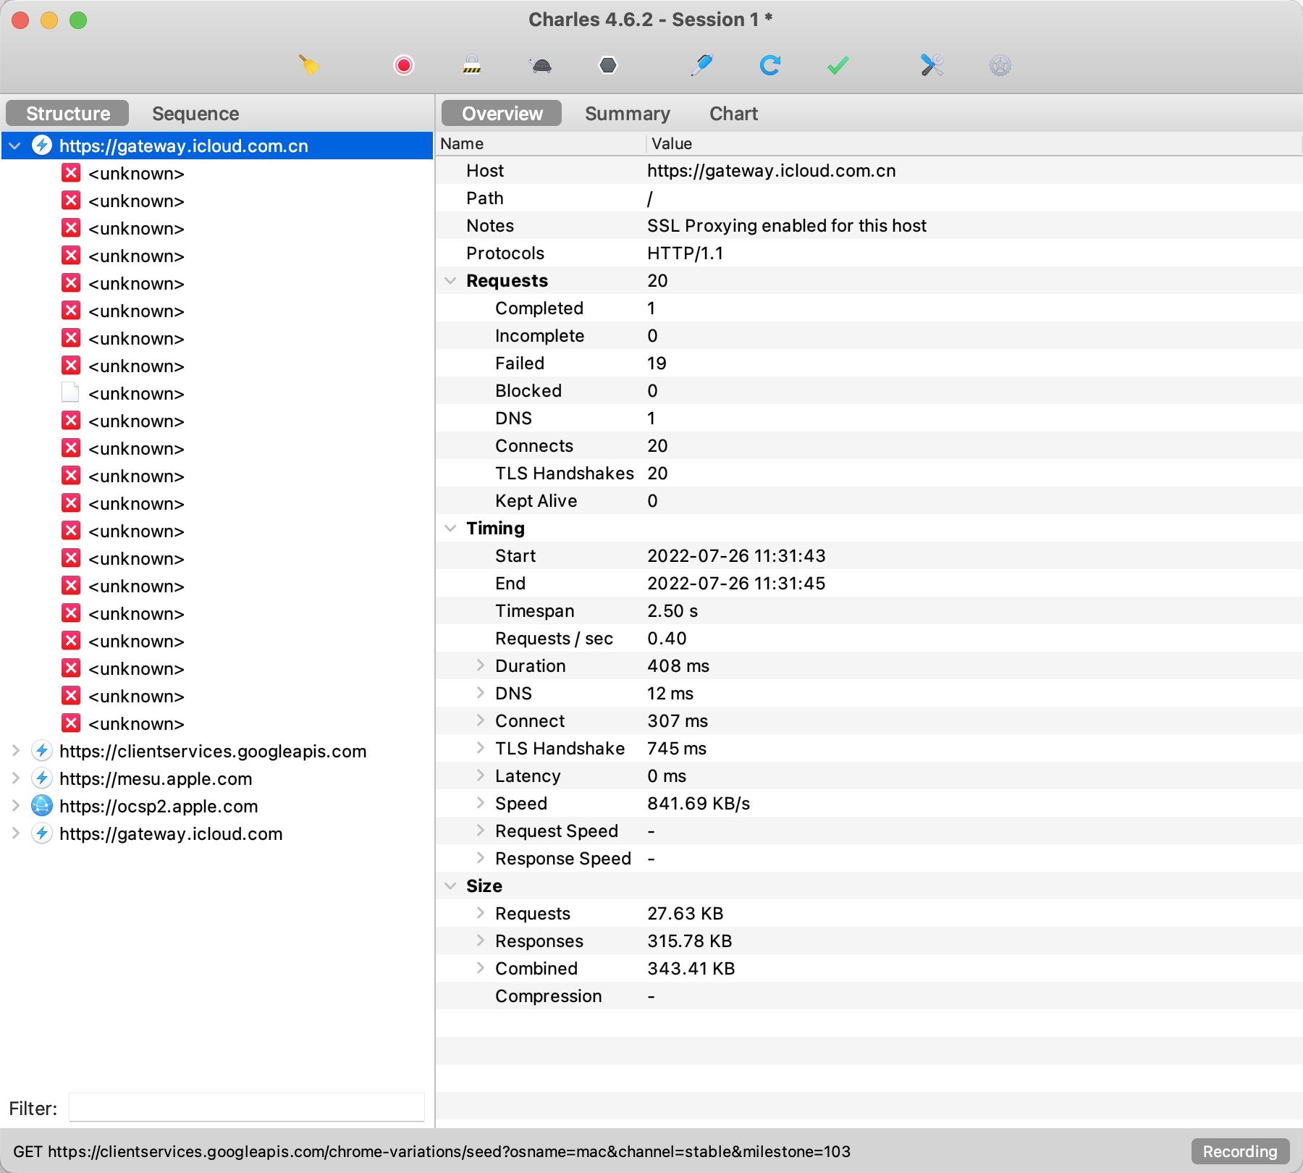Open the Summary tab

click(x=628, y=113)
